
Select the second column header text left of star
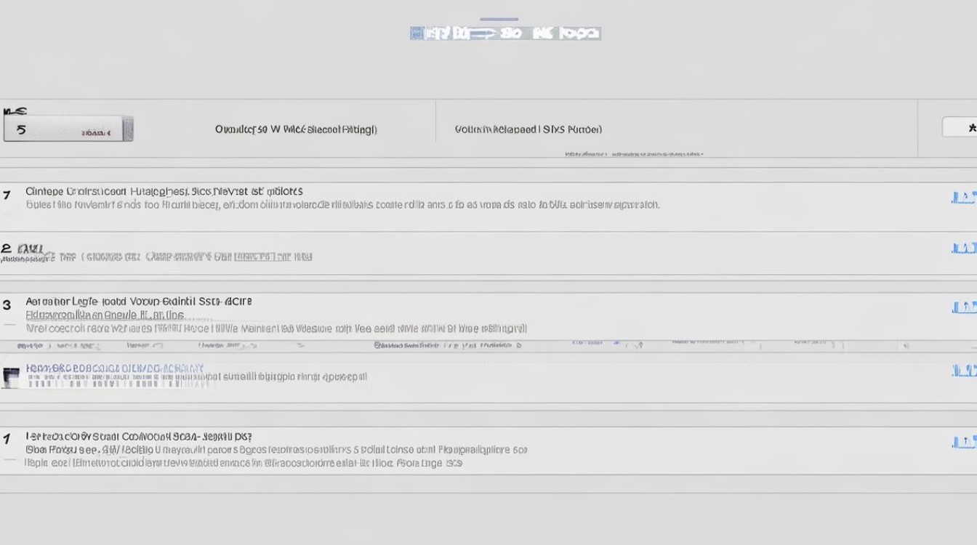[x=528, y=129]
